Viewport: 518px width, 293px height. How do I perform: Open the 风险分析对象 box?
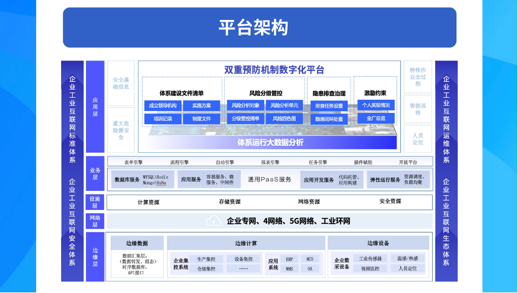245,105
